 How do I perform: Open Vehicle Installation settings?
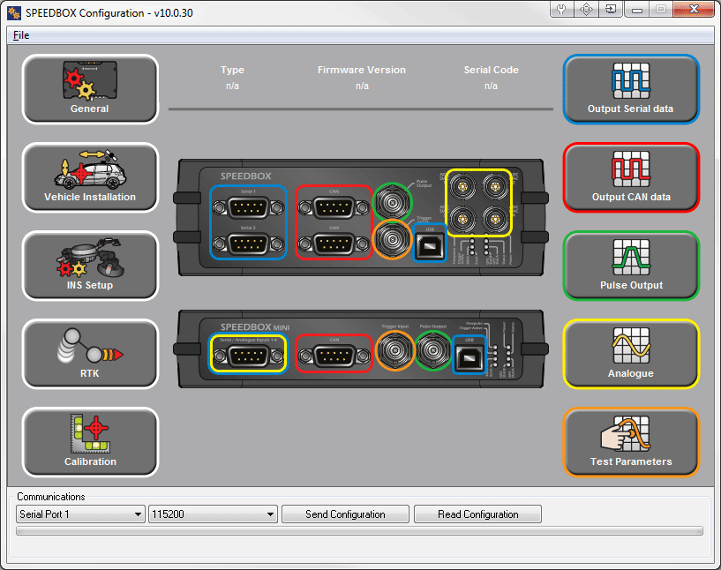[x=90, y=177]
